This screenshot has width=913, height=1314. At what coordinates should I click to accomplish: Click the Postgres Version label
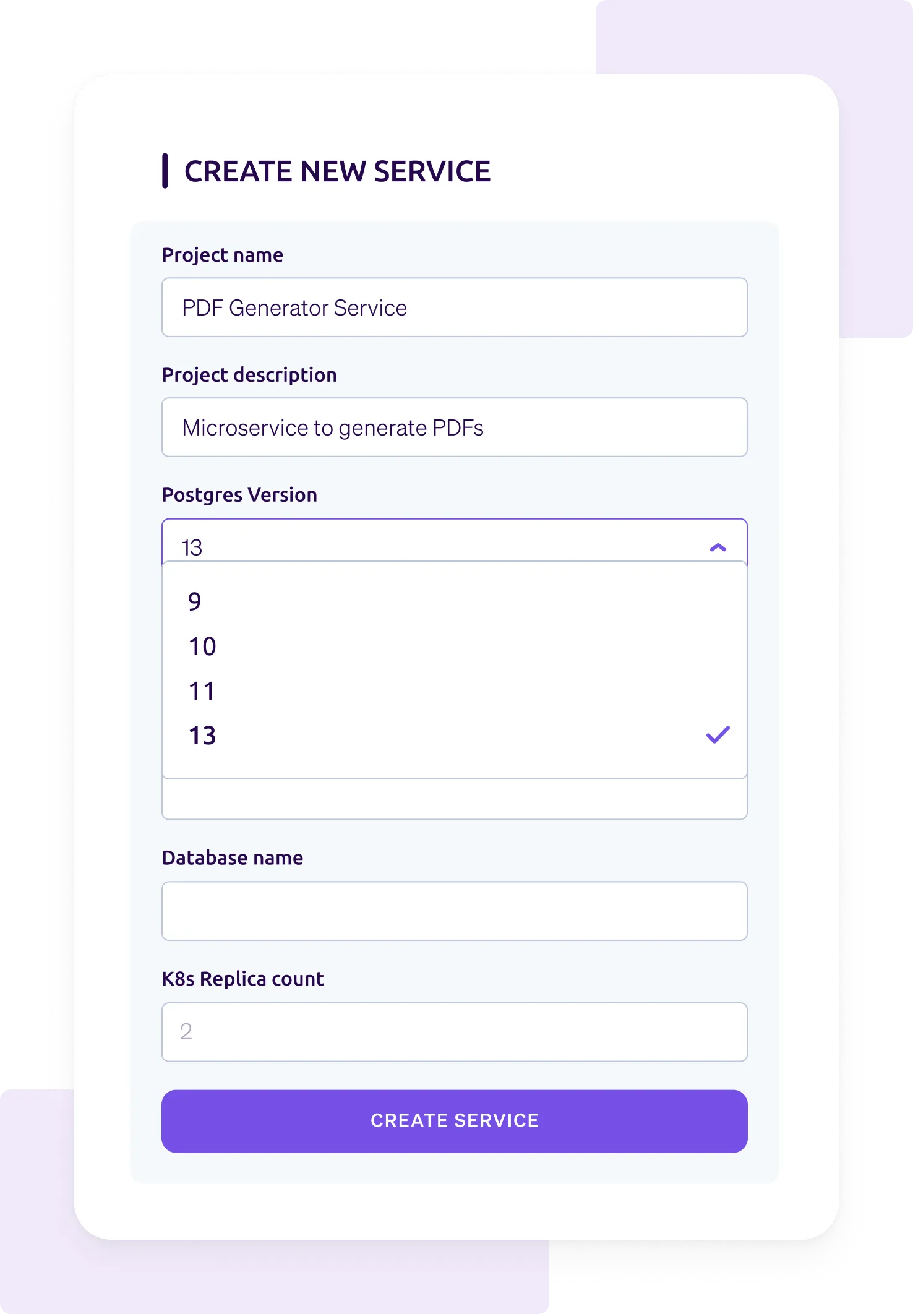click(x=239, y=495)
